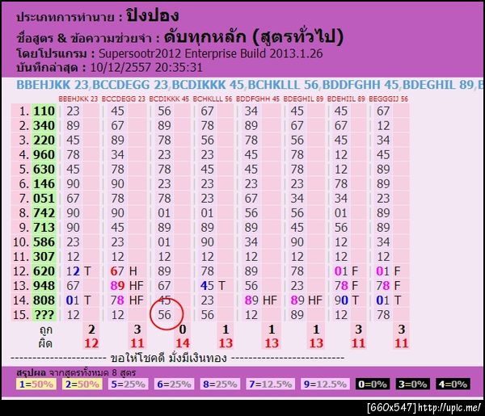The height and width of the screenshot is (416, 485).
Task: Select the timestamp 10/12/2557 20:35:31
Action: (x=146, y=67)
